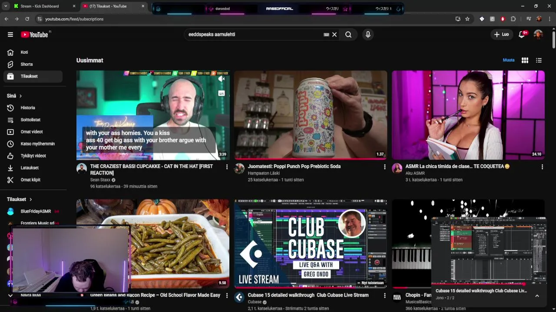Open Chrome three-dot menu

[550, 19]
